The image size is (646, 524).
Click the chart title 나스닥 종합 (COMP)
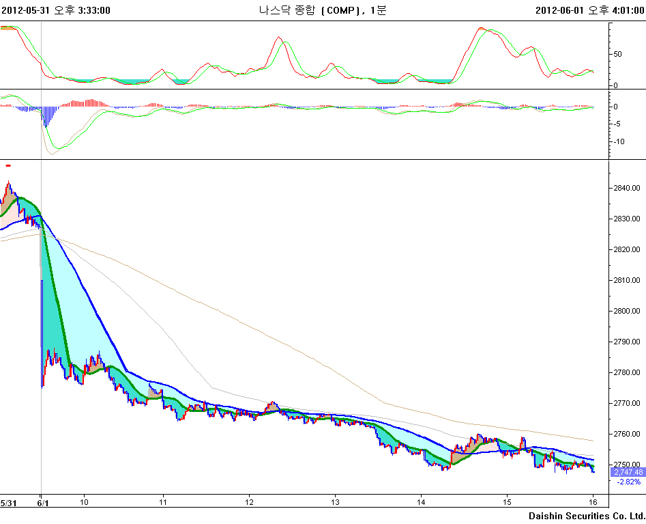(x=312, y=10)
